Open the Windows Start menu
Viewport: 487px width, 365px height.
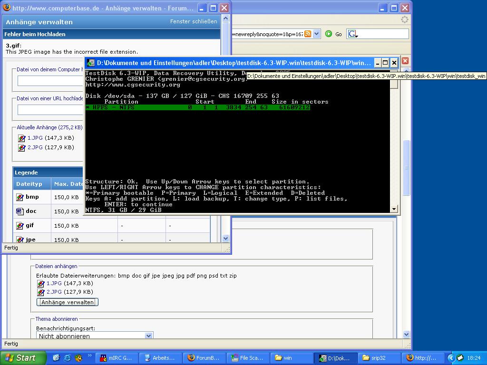click(22, 358)
